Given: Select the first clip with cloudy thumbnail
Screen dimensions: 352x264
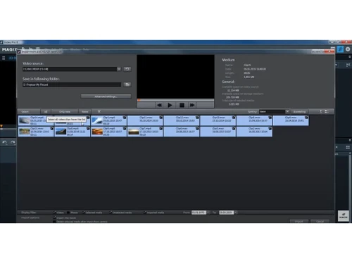Looking at the screenshot, I should point(25,120).
